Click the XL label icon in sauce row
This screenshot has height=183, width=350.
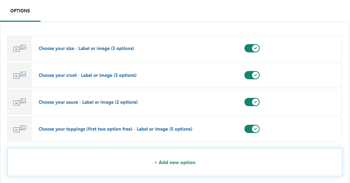point(17,103)
